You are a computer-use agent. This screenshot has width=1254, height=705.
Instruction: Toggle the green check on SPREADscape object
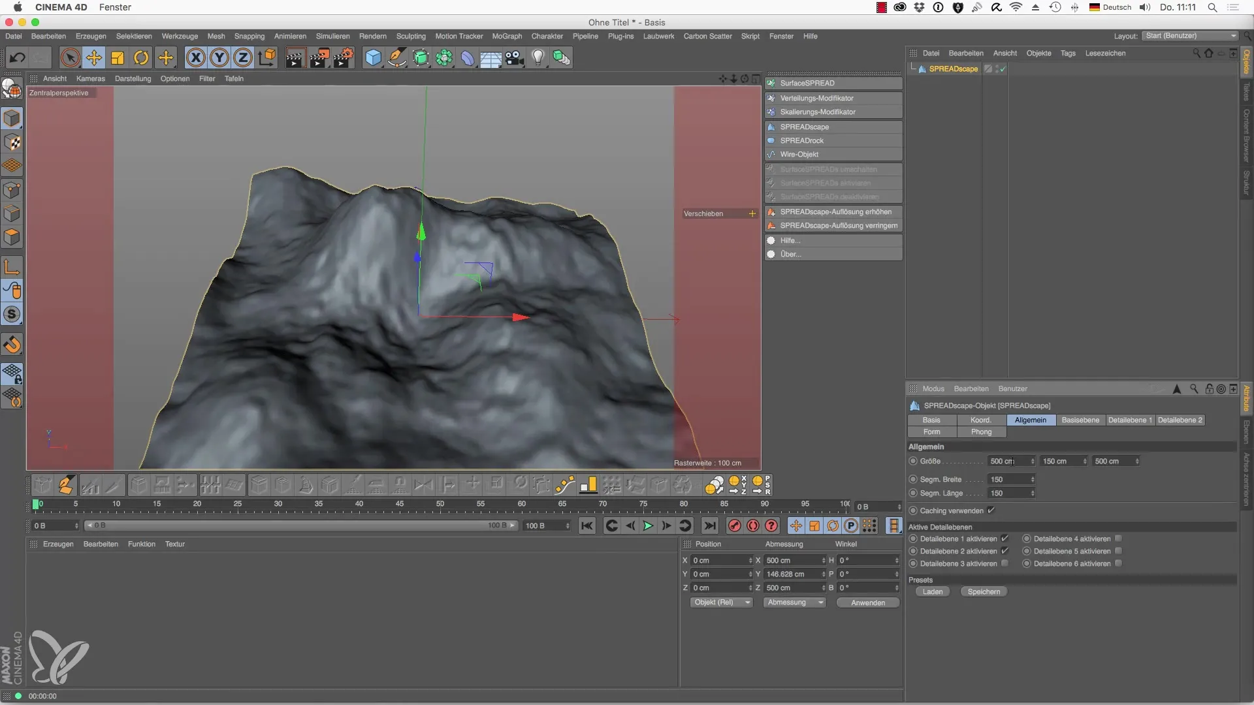click(1002, 69)
